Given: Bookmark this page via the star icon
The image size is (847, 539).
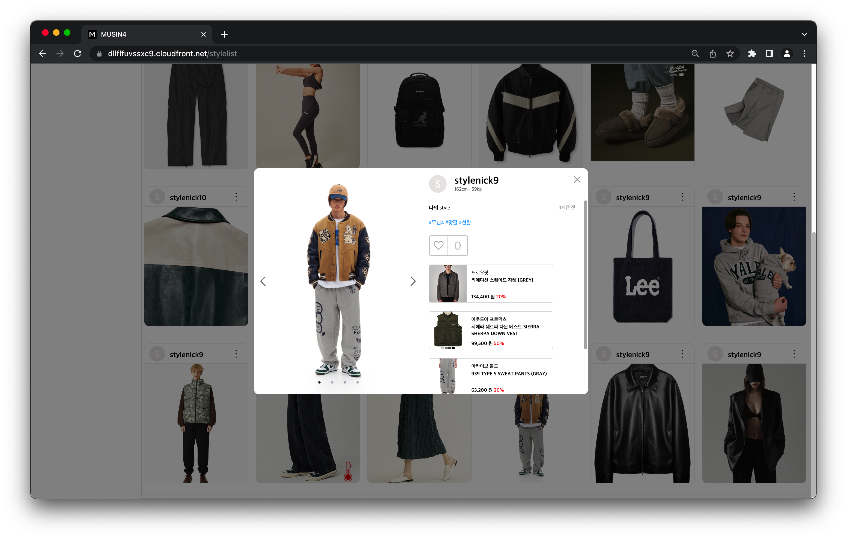Looking at the screenshot, I should [730, 54].
